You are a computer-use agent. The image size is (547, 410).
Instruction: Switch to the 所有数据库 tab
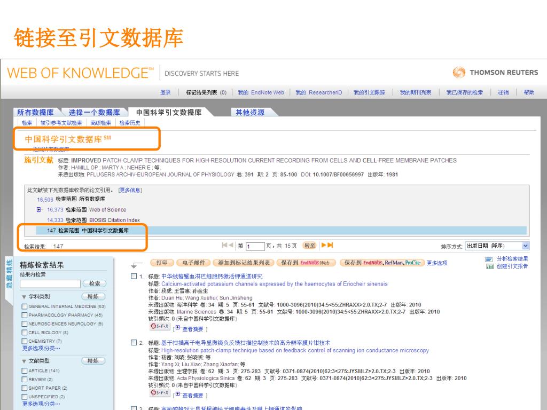click(x=35, y=112)
